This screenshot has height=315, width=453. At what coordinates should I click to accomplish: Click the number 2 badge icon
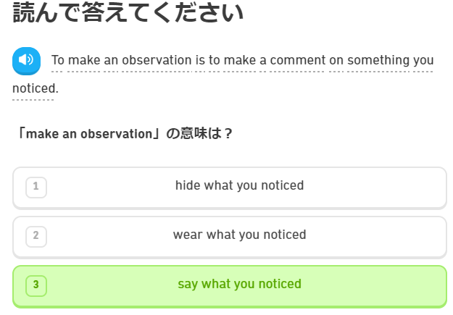(x=36, y=236)
